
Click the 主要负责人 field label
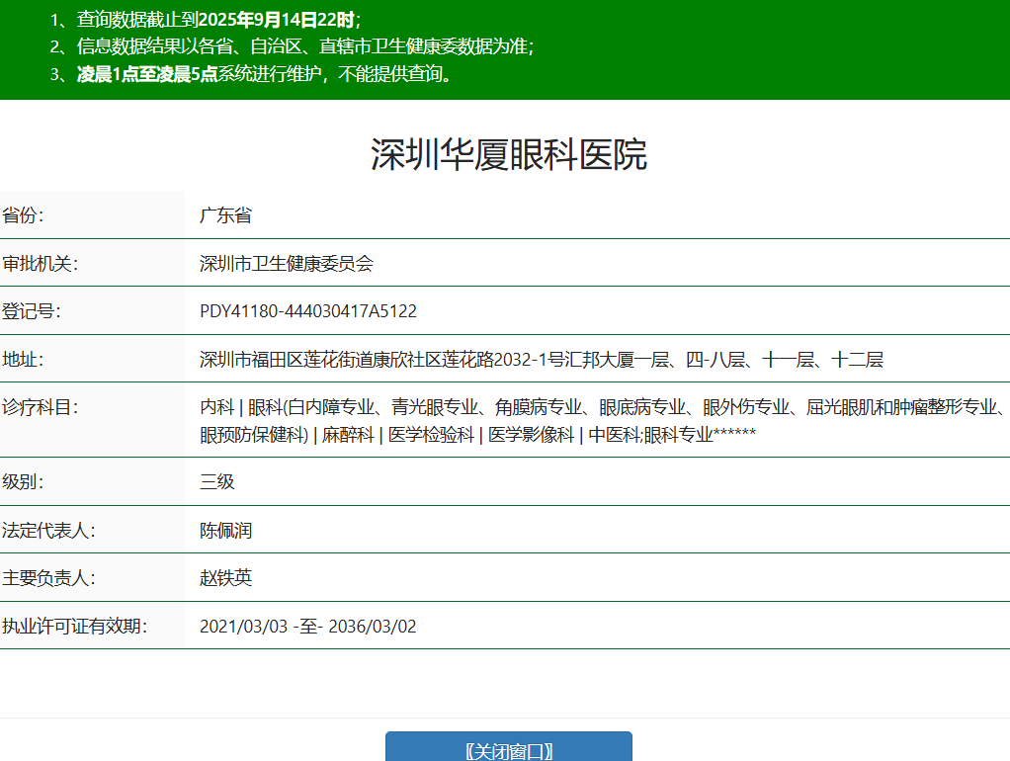pyautogui.click(x=48, y=578)
